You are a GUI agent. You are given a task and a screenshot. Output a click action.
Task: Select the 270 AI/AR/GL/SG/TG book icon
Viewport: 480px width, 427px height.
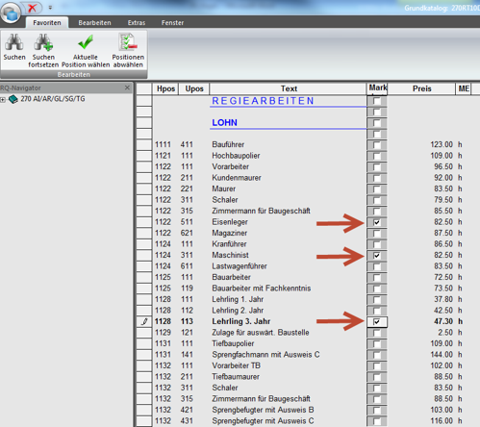click(13, 99)
